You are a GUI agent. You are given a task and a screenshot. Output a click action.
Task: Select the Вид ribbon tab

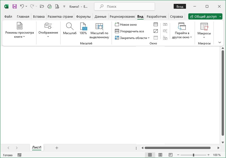pyautogui.click(x=140, y=17)
